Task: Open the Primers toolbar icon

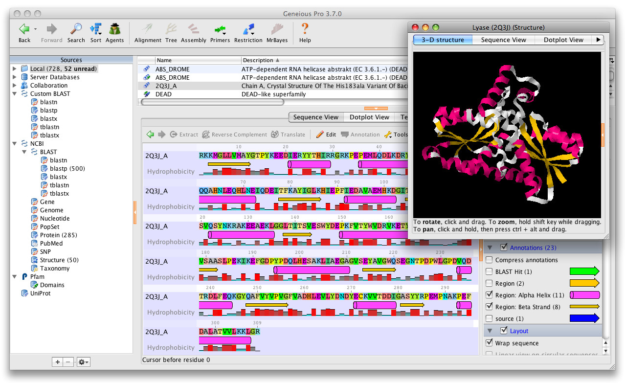Action: coord(220,29)
